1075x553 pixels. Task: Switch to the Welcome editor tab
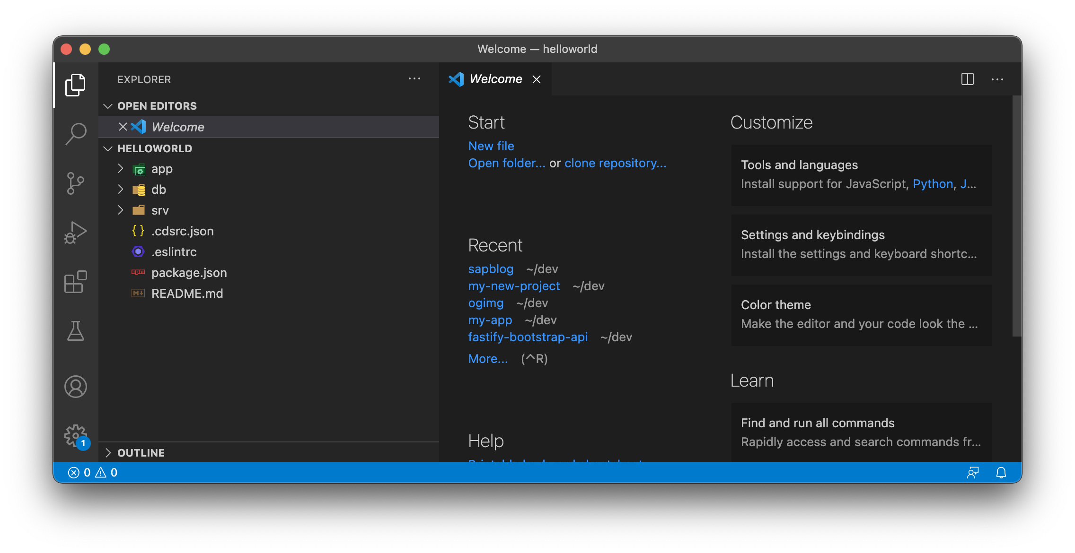point(495,79)
